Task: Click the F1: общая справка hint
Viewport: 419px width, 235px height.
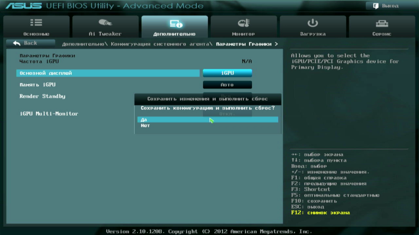Action: 319,178
